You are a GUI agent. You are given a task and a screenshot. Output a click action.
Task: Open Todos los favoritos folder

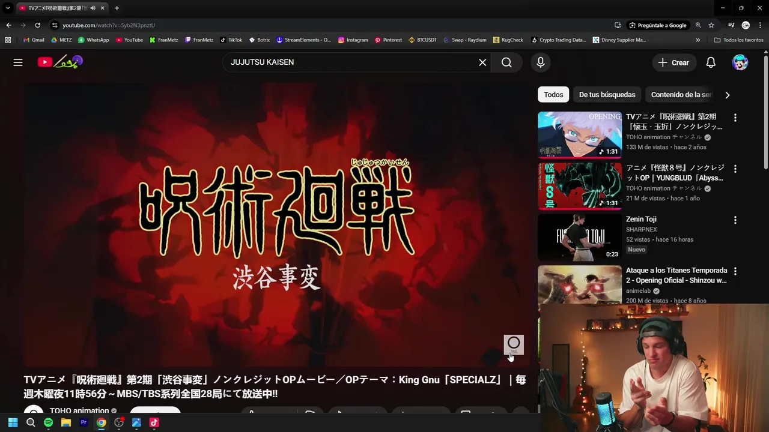[738, 40]
